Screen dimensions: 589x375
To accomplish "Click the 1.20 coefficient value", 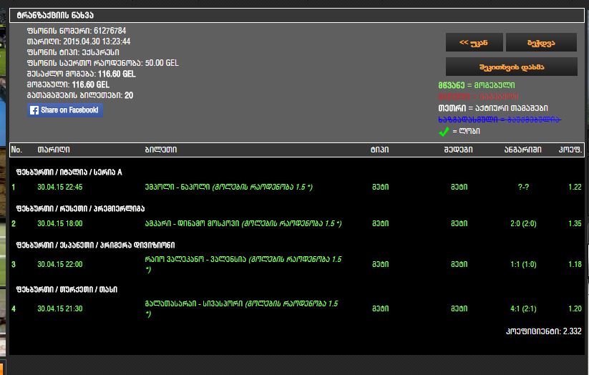I will tap(575, 308).
